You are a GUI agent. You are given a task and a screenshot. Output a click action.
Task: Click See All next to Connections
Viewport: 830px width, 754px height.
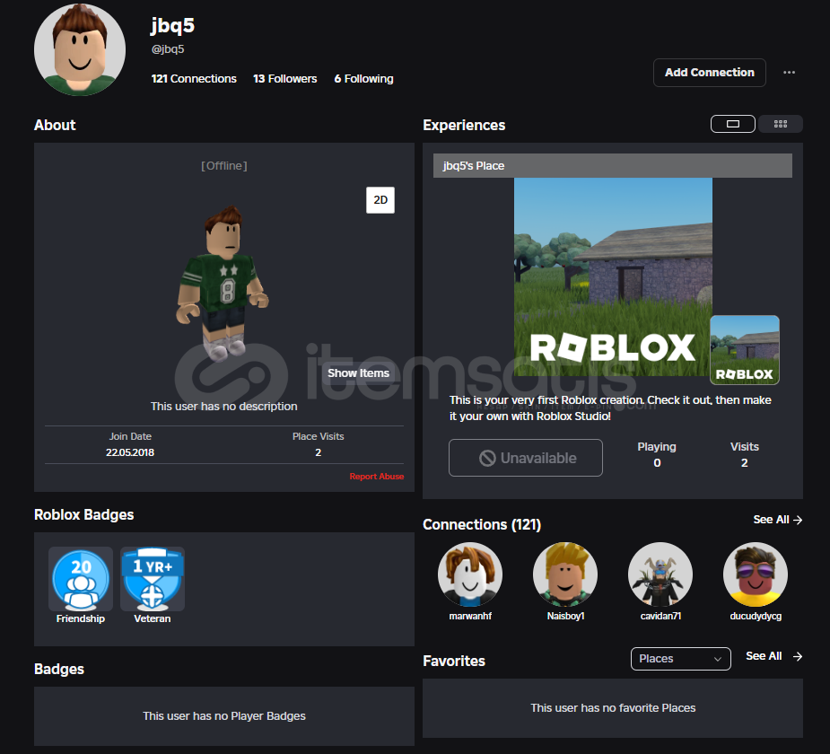click(778, 520)
